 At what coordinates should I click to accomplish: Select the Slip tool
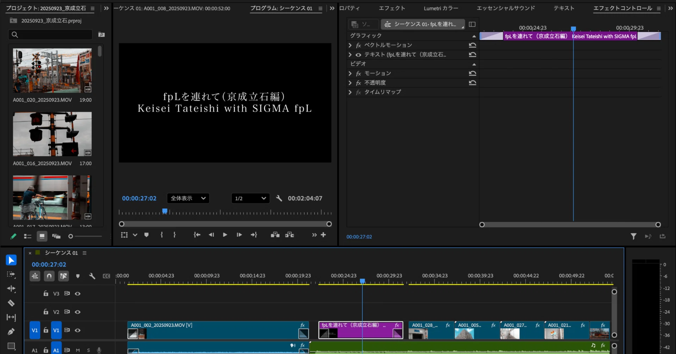tap(11, 317)
